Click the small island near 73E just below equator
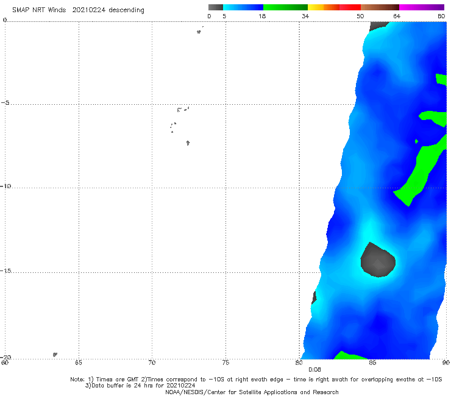The width and height of the screenshot is (451, 396). (199, 32)
